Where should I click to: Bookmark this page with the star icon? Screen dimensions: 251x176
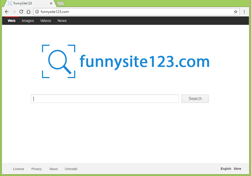(x=236, y=12)
